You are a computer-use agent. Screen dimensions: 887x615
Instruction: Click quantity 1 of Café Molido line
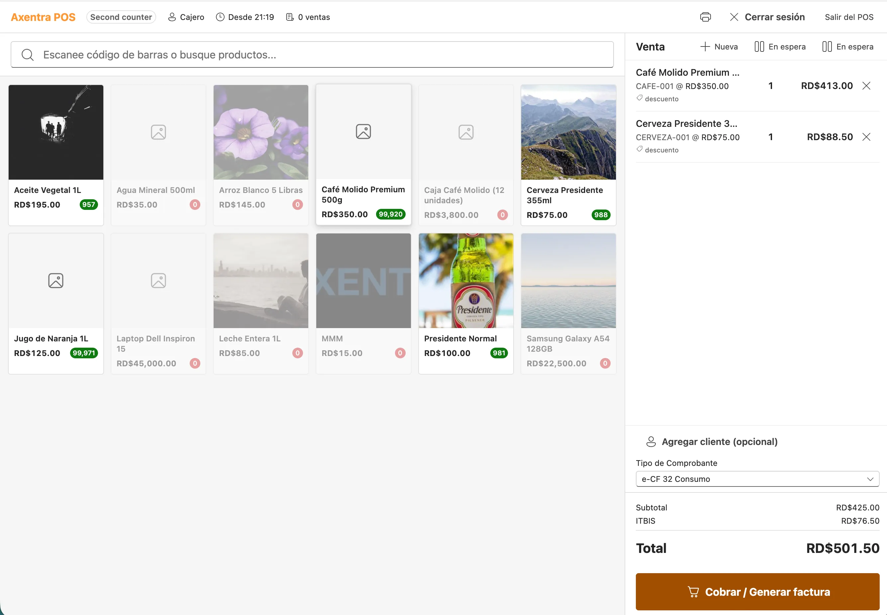pyautogui.click(x=771, y=86)
